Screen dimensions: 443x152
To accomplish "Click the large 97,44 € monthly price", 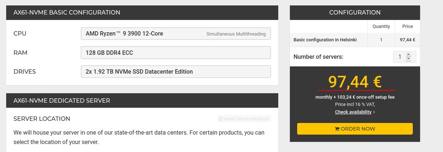I will [x=355, y=82].
